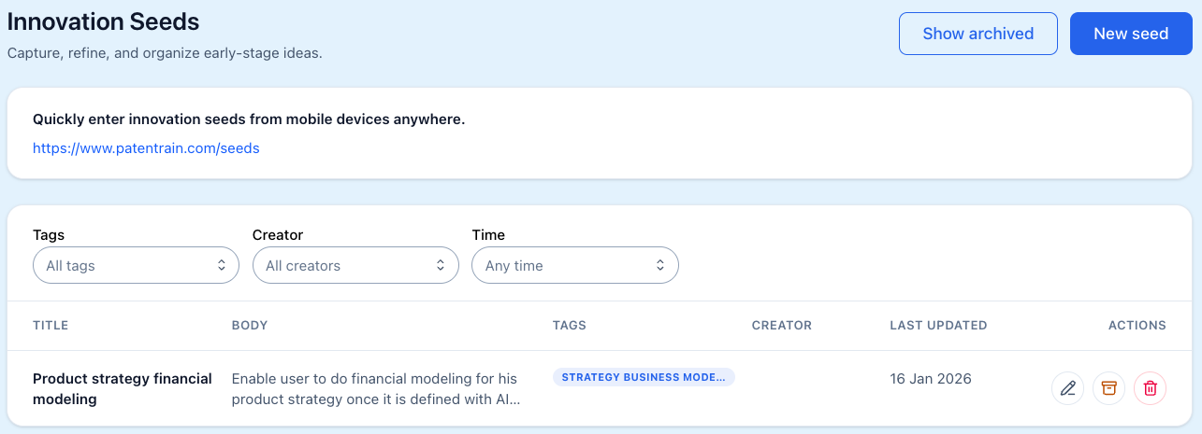Delete the seed using the trash icon
Image resolution: width=1202 pixels, height=434 pixels.
(x=1151, y=388)
